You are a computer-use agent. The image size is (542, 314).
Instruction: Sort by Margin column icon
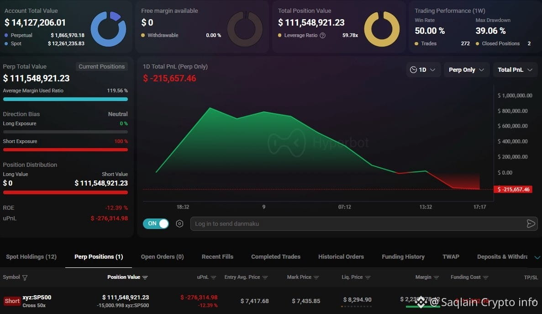[x=436, y=277]
